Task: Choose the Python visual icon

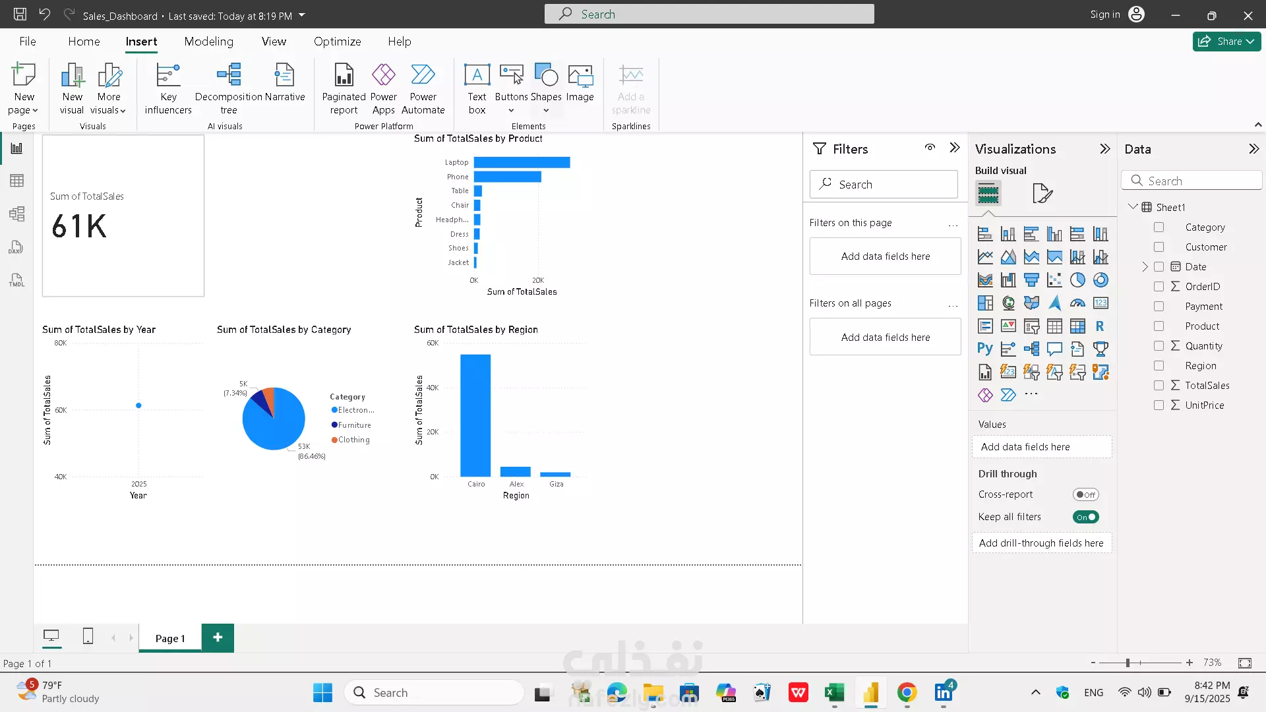Action: pyautogui.click(x=985, y=349)
